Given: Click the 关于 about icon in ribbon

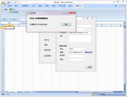Looking at the screenshot, I should pyautogui.click(x=11, y=9).
